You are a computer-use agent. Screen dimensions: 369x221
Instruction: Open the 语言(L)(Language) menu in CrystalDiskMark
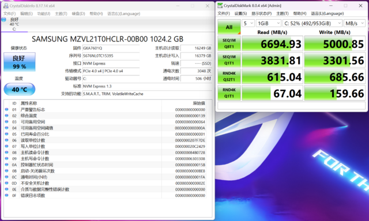[327, 13]
